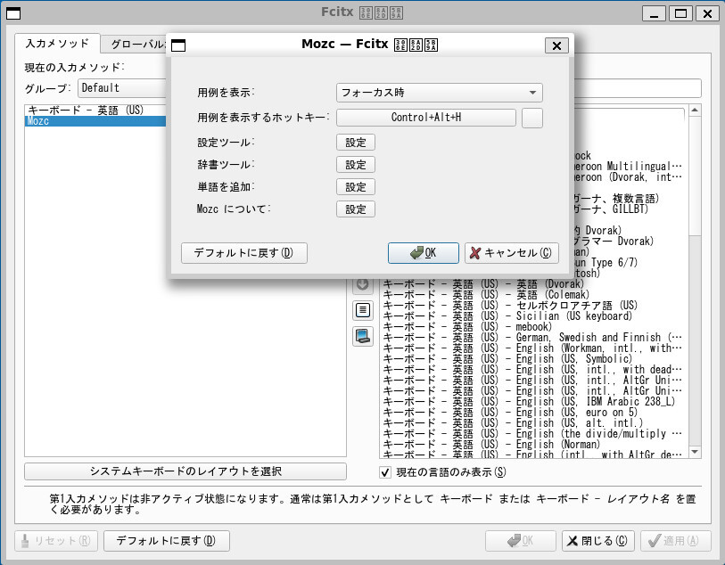Select the セルボクロアチア語 (US) keyboard row
Image resolution: width=725 pixels, height=565 pixels.
point(532,306)
